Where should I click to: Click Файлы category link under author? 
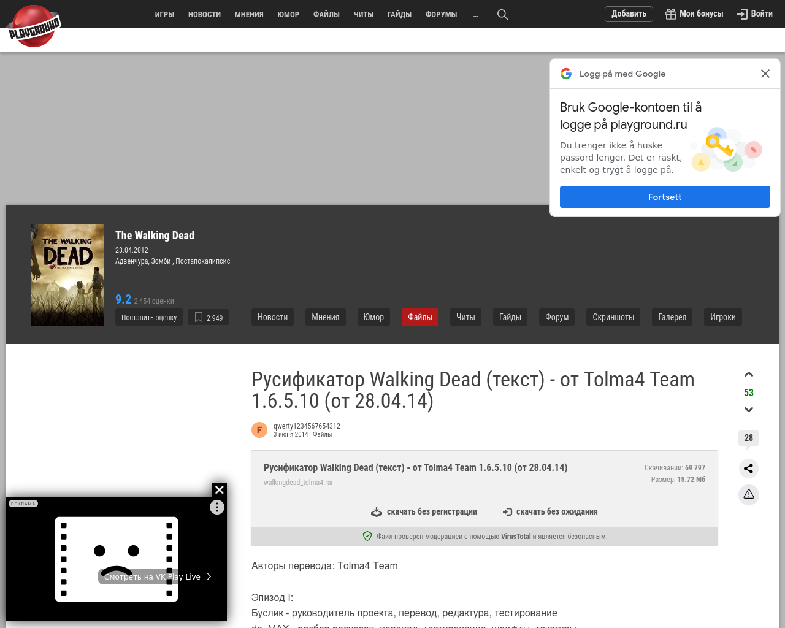(322, 434)
